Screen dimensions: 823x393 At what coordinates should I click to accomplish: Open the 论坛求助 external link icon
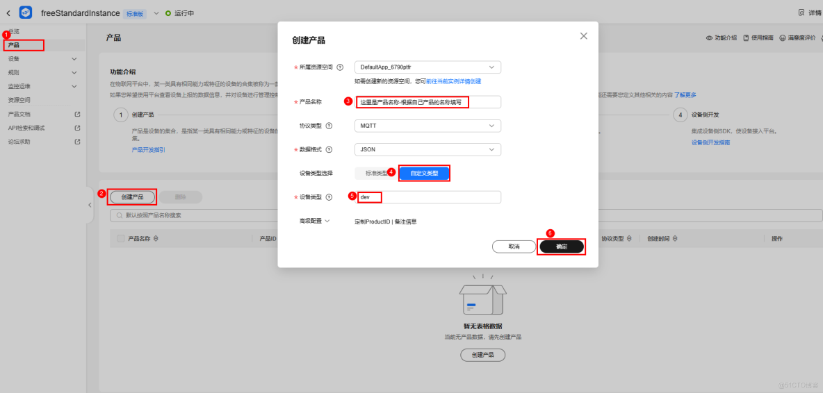77,141
